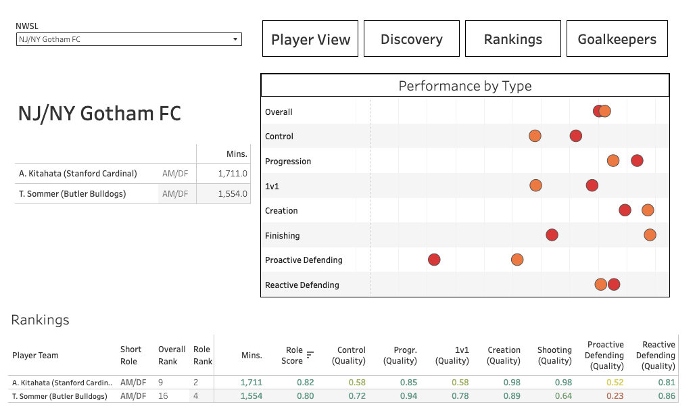Click the Overall Rank column header

[x=172, y=355]
